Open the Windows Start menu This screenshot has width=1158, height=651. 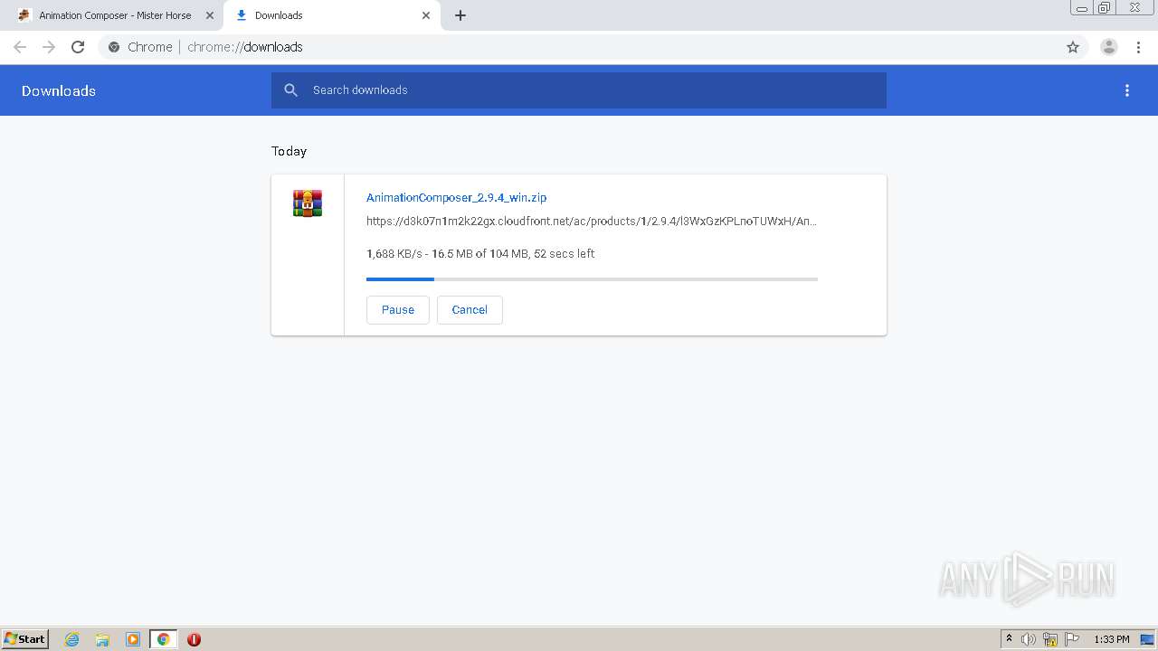[25, 639]
